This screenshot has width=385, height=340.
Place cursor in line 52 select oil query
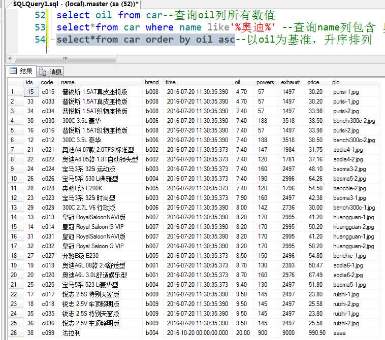click(x=109, y=15)
